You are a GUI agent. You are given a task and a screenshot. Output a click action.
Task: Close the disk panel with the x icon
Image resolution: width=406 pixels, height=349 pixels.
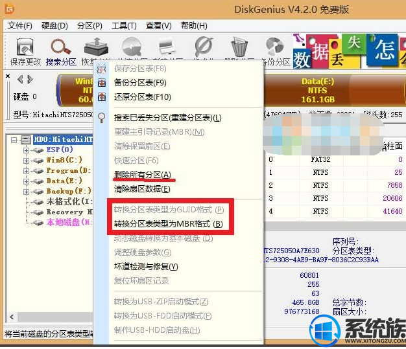(8, 76)
